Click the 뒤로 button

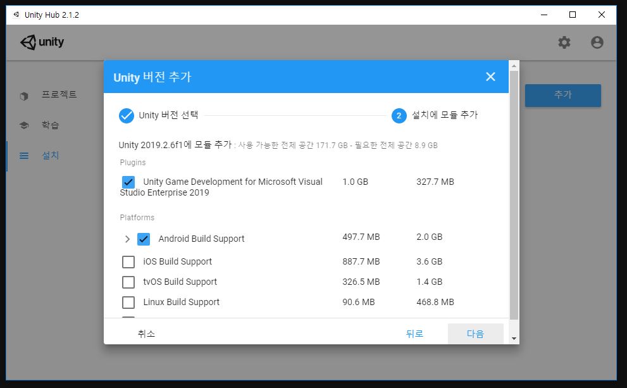414,334
